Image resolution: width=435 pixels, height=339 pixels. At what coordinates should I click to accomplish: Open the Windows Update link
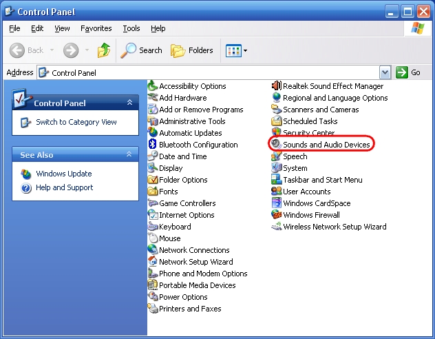coord(64,174)
